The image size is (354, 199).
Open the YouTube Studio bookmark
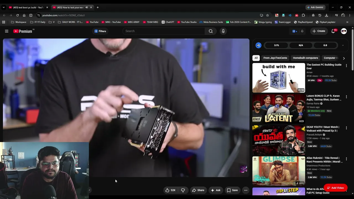pos(187,22)
